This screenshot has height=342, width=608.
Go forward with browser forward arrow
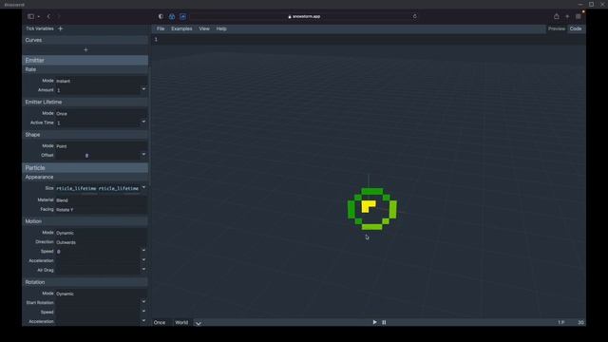(x=59, y=16)
